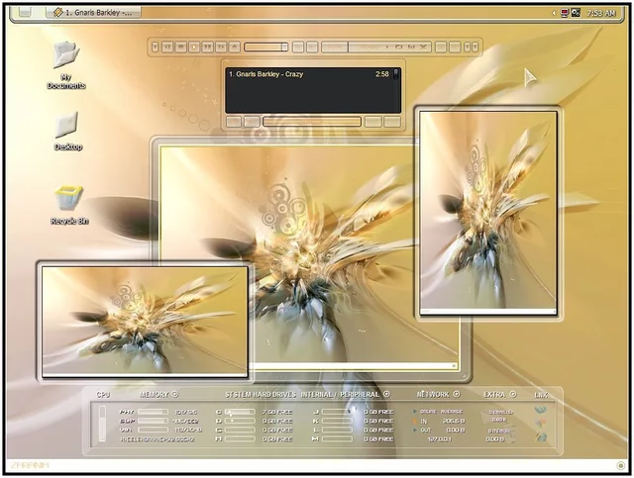Expand the Network section in system monitor
The width and height of the screenshot is (634, 478).
coord(457,395)
